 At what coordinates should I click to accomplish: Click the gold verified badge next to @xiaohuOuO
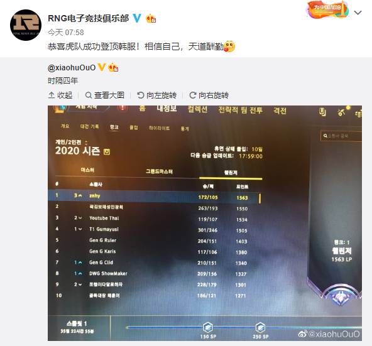coord(102,67)
